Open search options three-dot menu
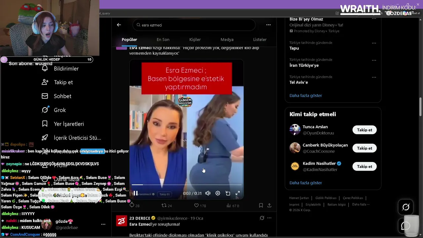This screenshot has height=238, width=423. pos(268,25)
